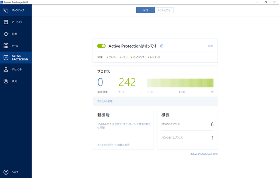Select the Active Protection shield icon
The width and height of the screenshot is (279, 178).
pyautogui.click(x=6, y=58)
